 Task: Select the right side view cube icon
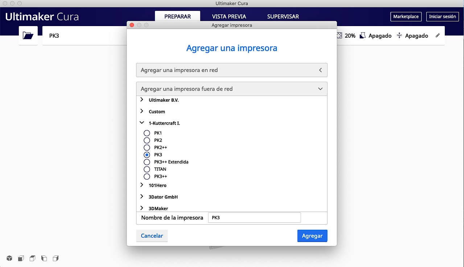[x=56, y=258]
